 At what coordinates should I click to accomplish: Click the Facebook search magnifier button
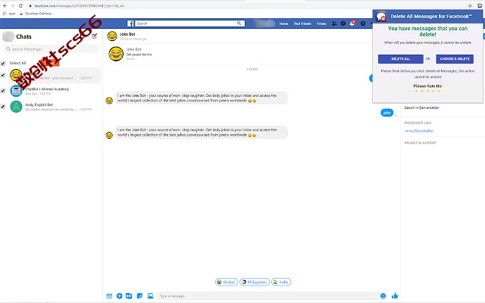[x=239, y=23]
